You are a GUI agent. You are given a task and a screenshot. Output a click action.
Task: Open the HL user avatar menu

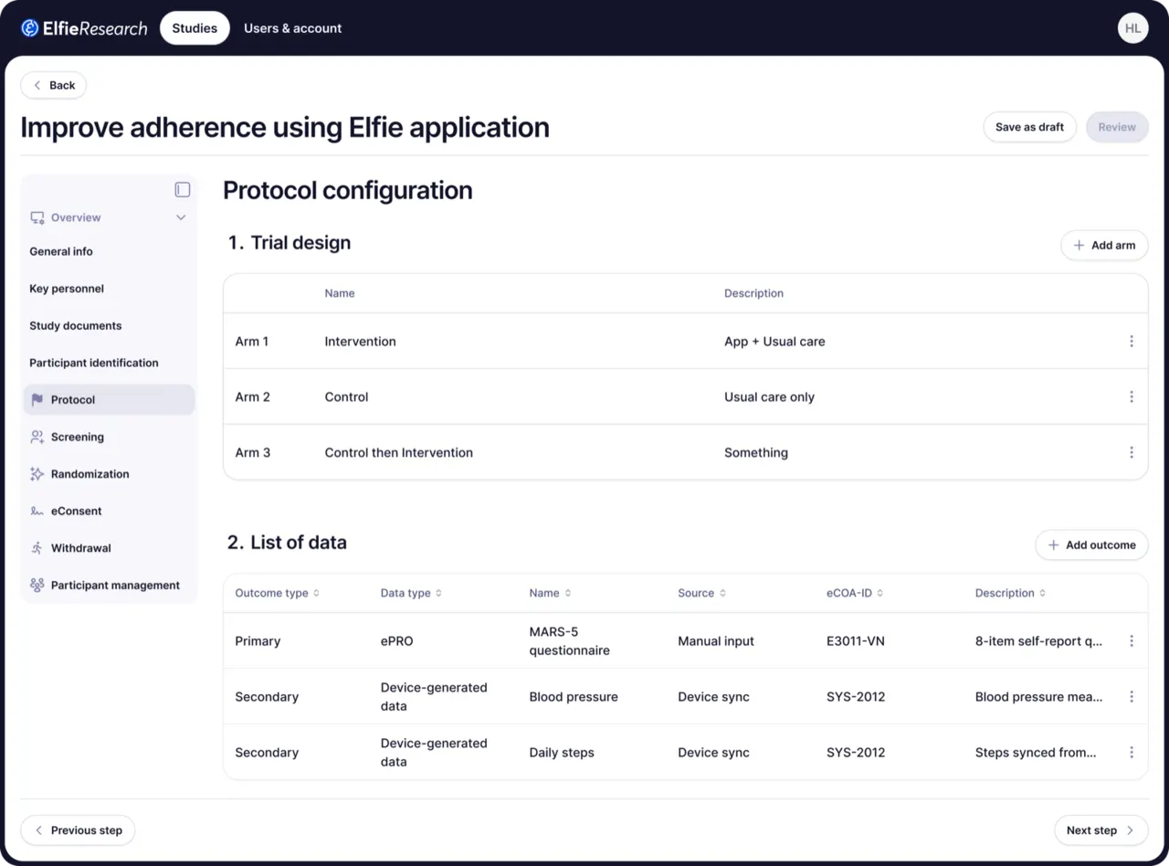1132,28
